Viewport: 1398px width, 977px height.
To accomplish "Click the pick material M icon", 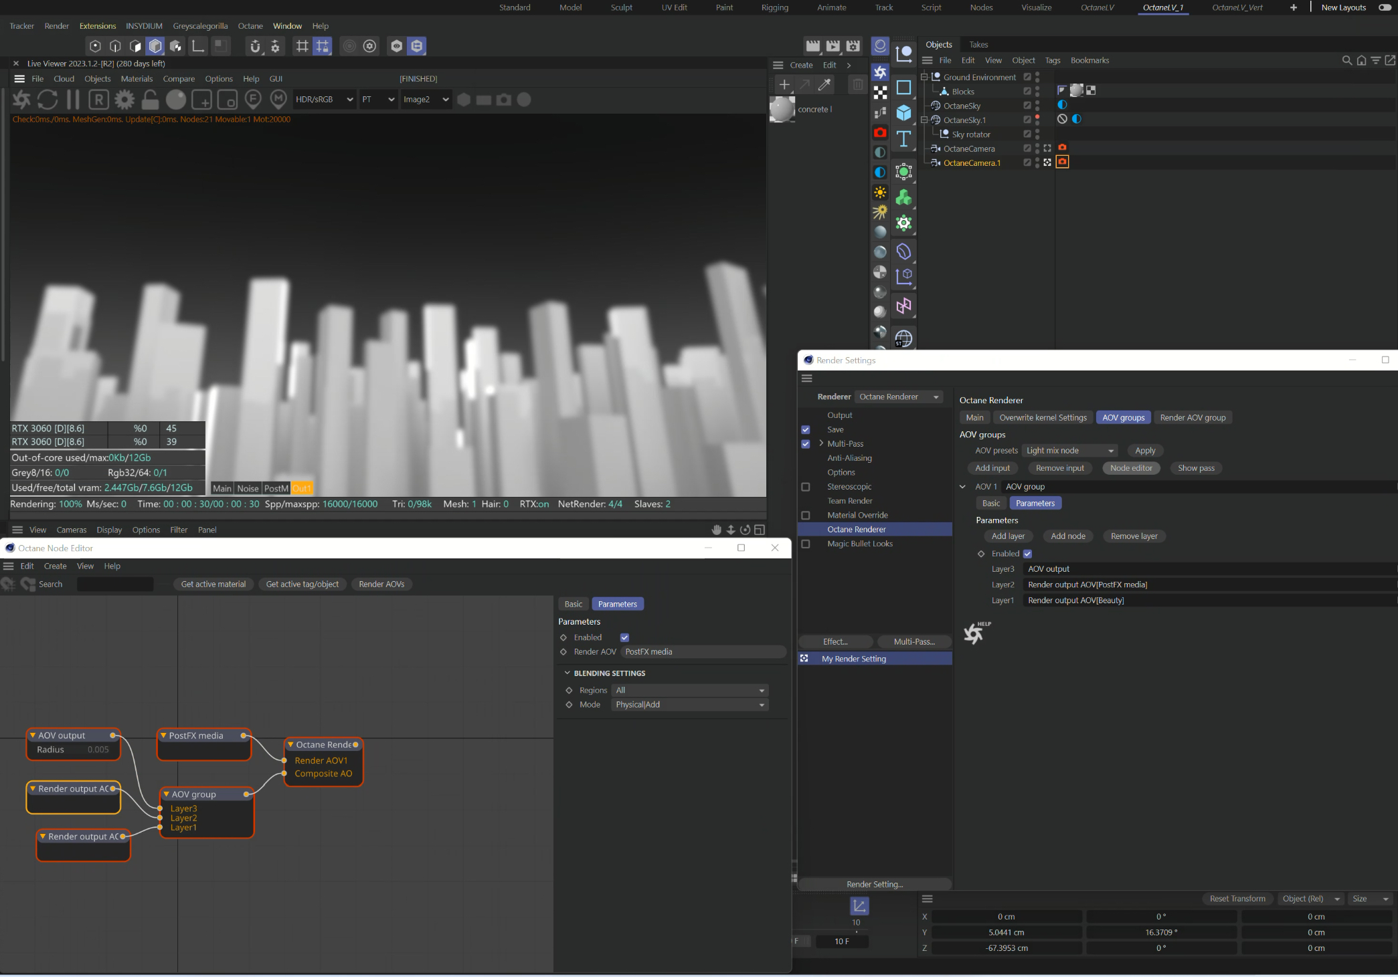I will 278,100.
